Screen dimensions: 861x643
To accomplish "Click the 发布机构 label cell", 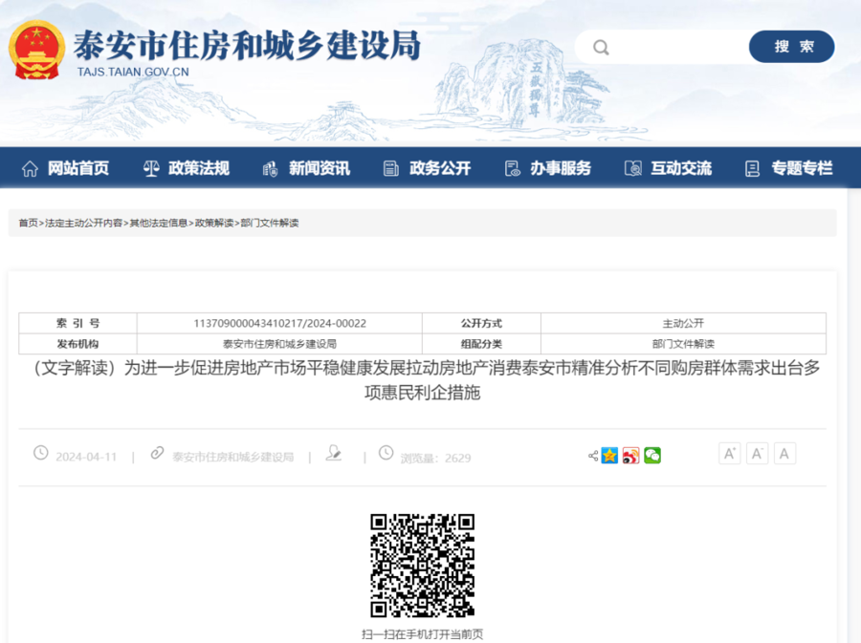I will click(x=78, y=344).
